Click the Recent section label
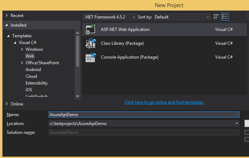 tap(17, 16)
